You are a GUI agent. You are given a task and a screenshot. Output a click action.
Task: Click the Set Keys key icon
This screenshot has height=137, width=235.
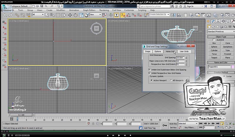(165, 126)
